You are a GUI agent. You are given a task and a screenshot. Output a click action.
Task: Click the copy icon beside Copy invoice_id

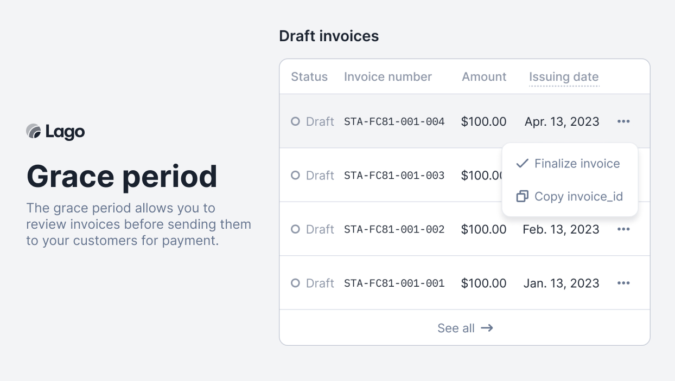pos(521,196)
